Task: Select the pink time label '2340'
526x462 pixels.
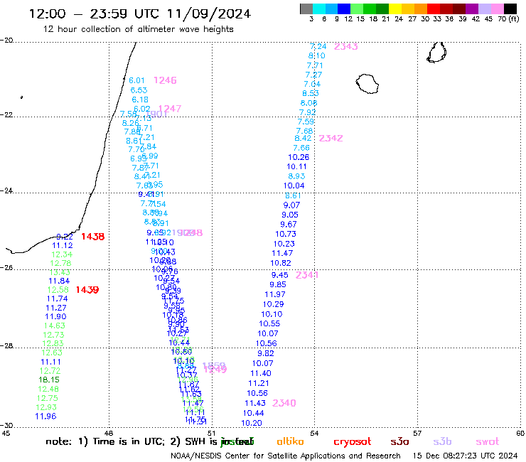Action: coord(284,403)
